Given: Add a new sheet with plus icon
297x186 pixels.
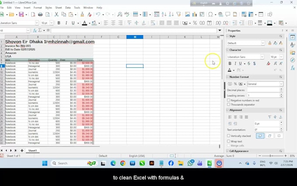Looking at the screenshot, I should [x=22, y=151].
